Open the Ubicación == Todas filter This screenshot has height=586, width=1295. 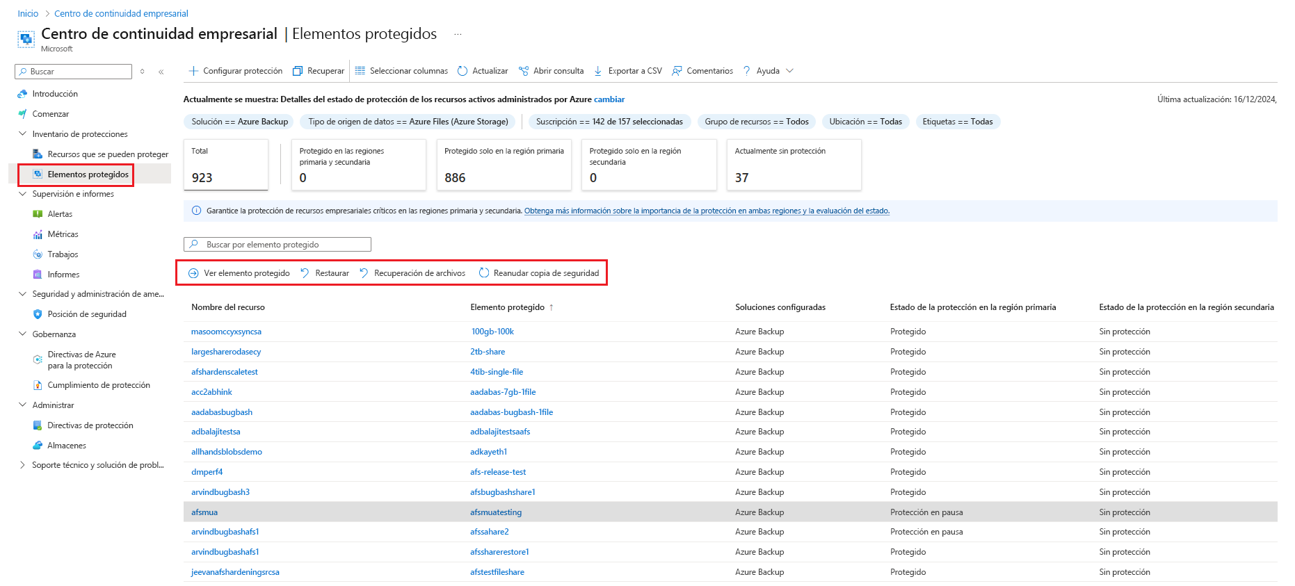[x=866, y=122]
